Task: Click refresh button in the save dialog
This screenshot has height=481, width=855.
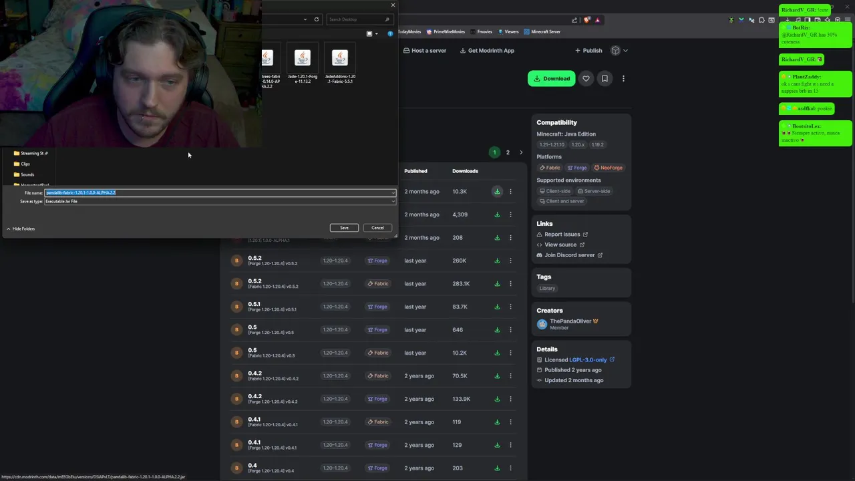Action: (317, 19)
